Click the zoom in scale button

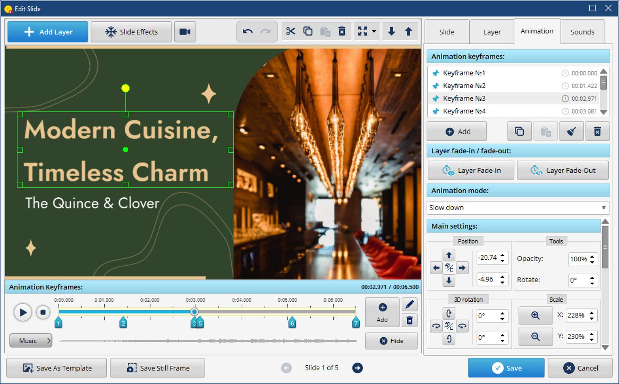(x=535, y=315)
